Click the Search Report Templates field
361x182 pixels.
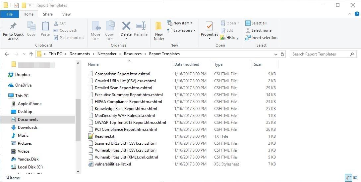(320, 54)
